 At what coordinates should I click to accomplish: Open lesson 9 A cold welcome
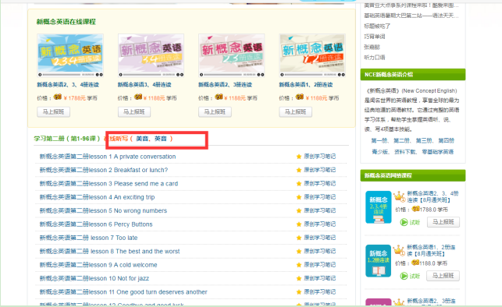pyautogui.click(x=98, y=265)
